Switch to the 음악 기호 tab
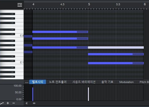The image size is (149, 107). click(107, 82)
